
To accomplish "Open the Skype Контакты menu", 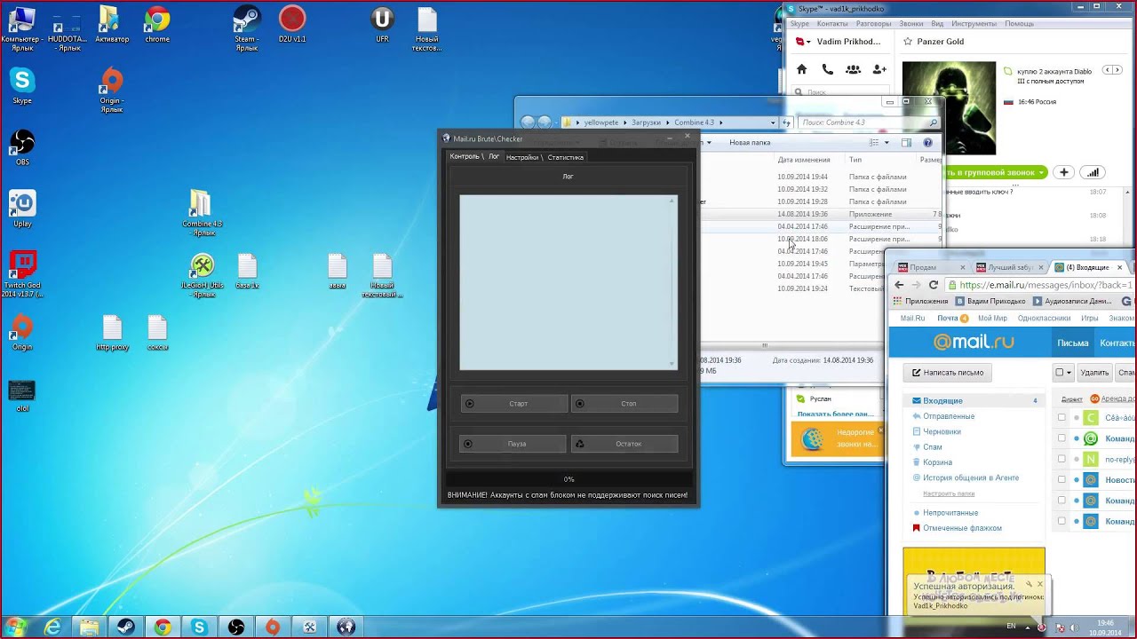I will 832,24.
